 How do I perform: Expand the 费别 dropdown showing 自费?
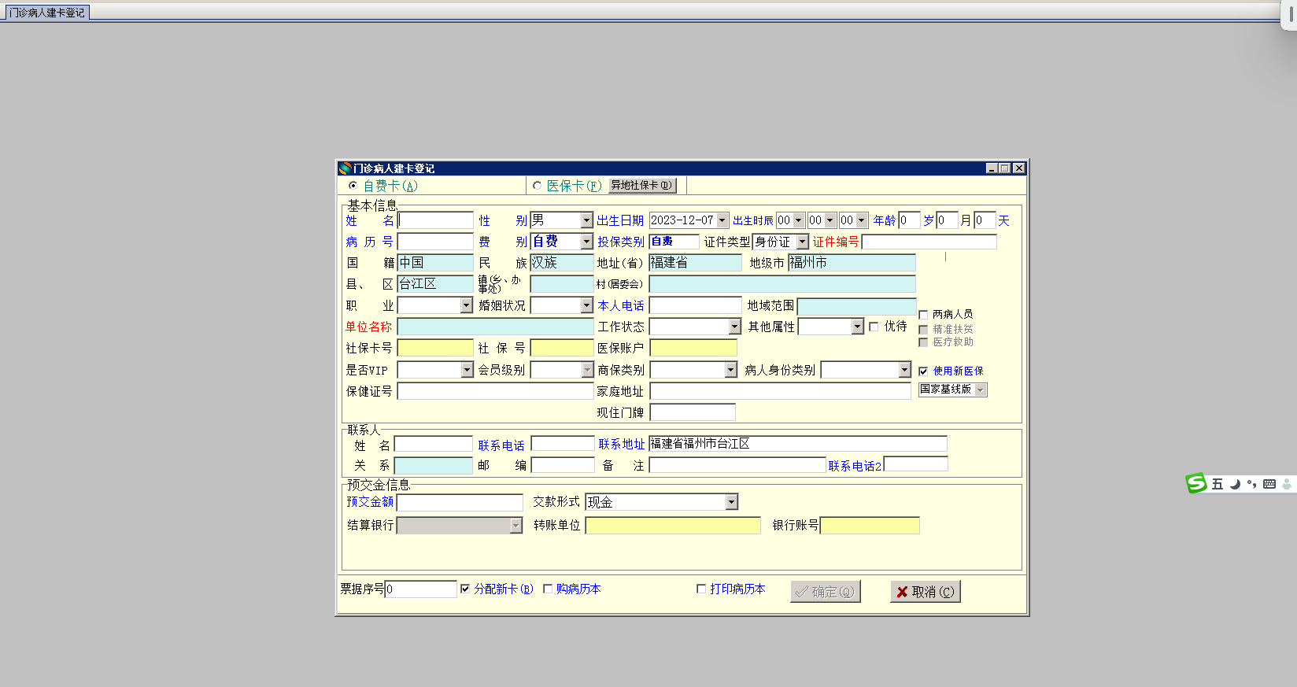pos(586,242)
